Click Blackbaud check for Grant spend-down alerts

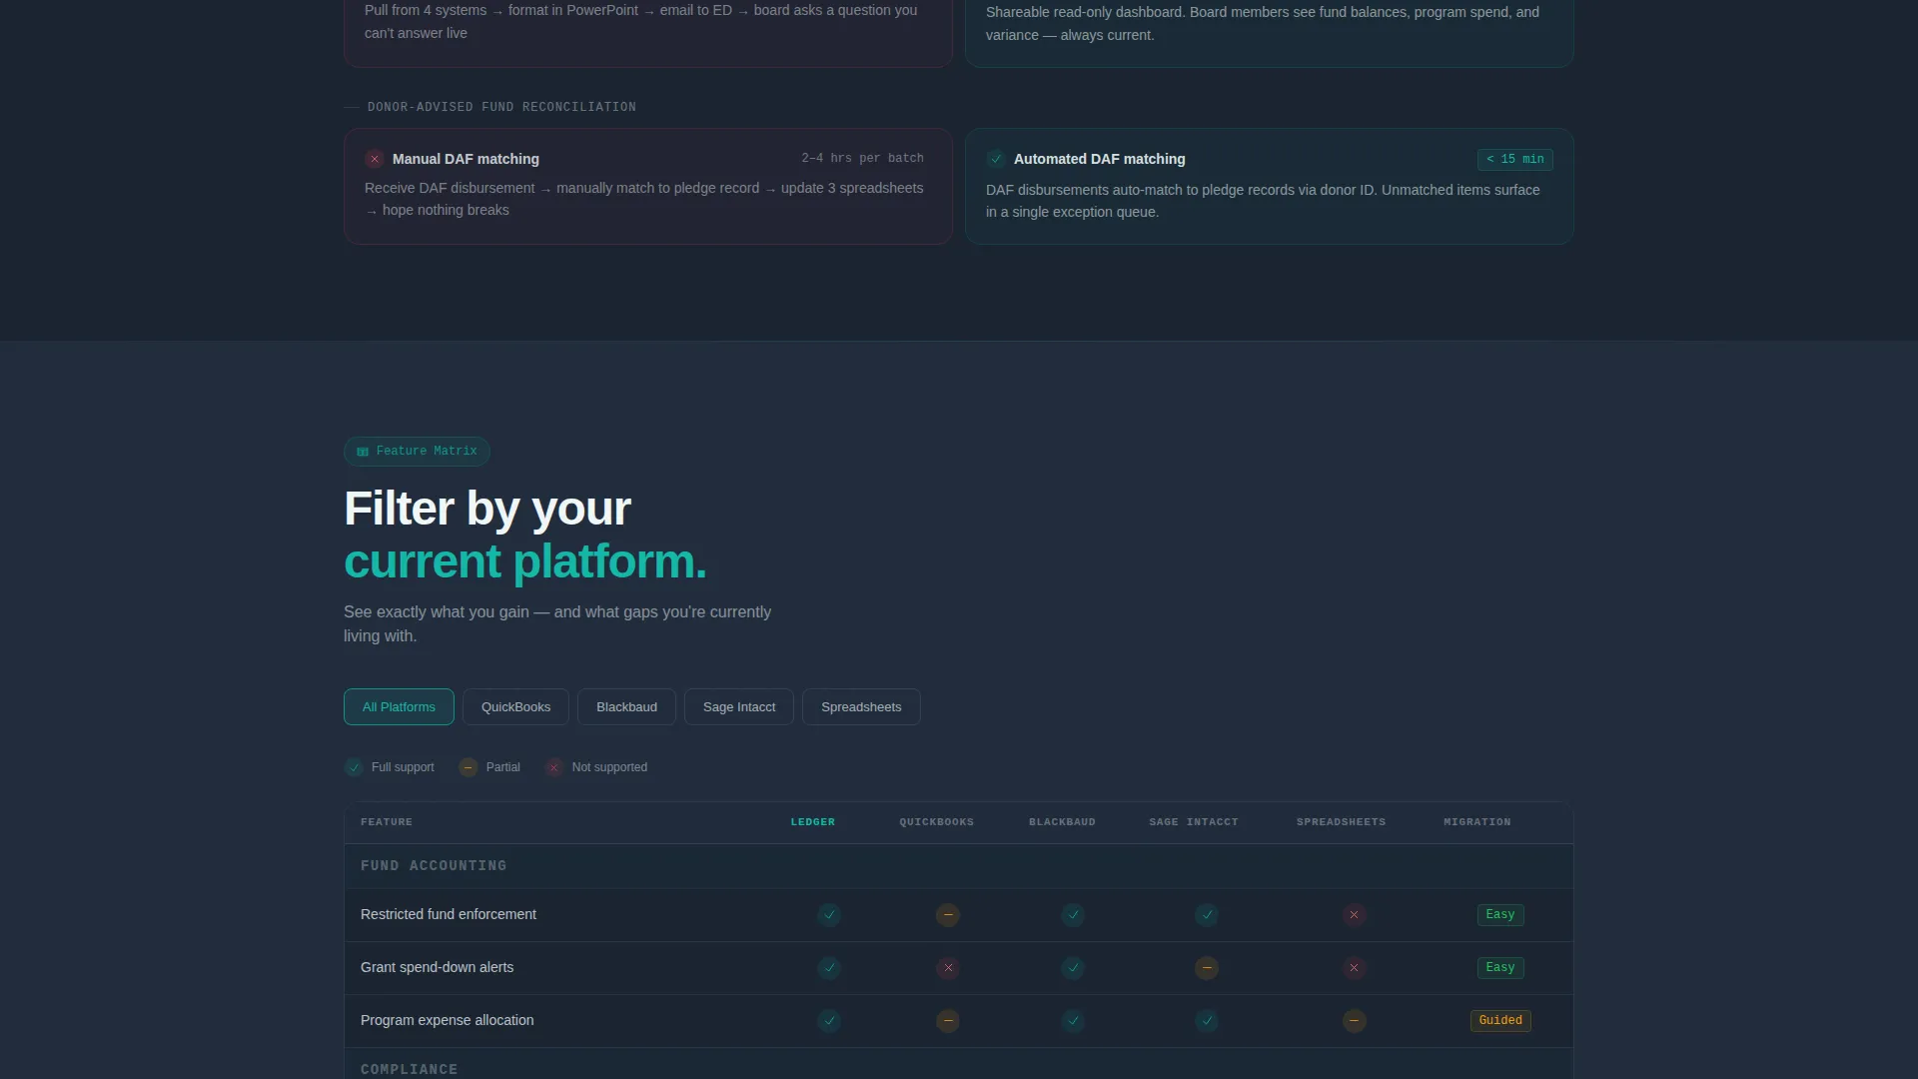1073,968
